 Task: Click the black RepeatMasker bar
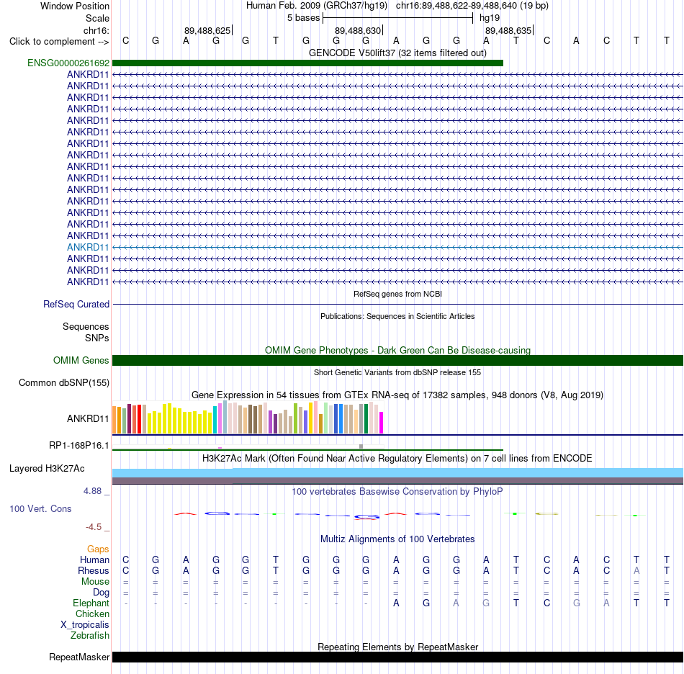pos(398,657)
